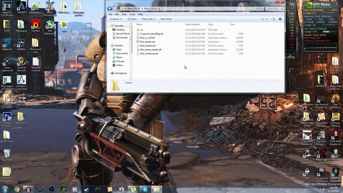Open the Share with dropdown

(148, 19)
